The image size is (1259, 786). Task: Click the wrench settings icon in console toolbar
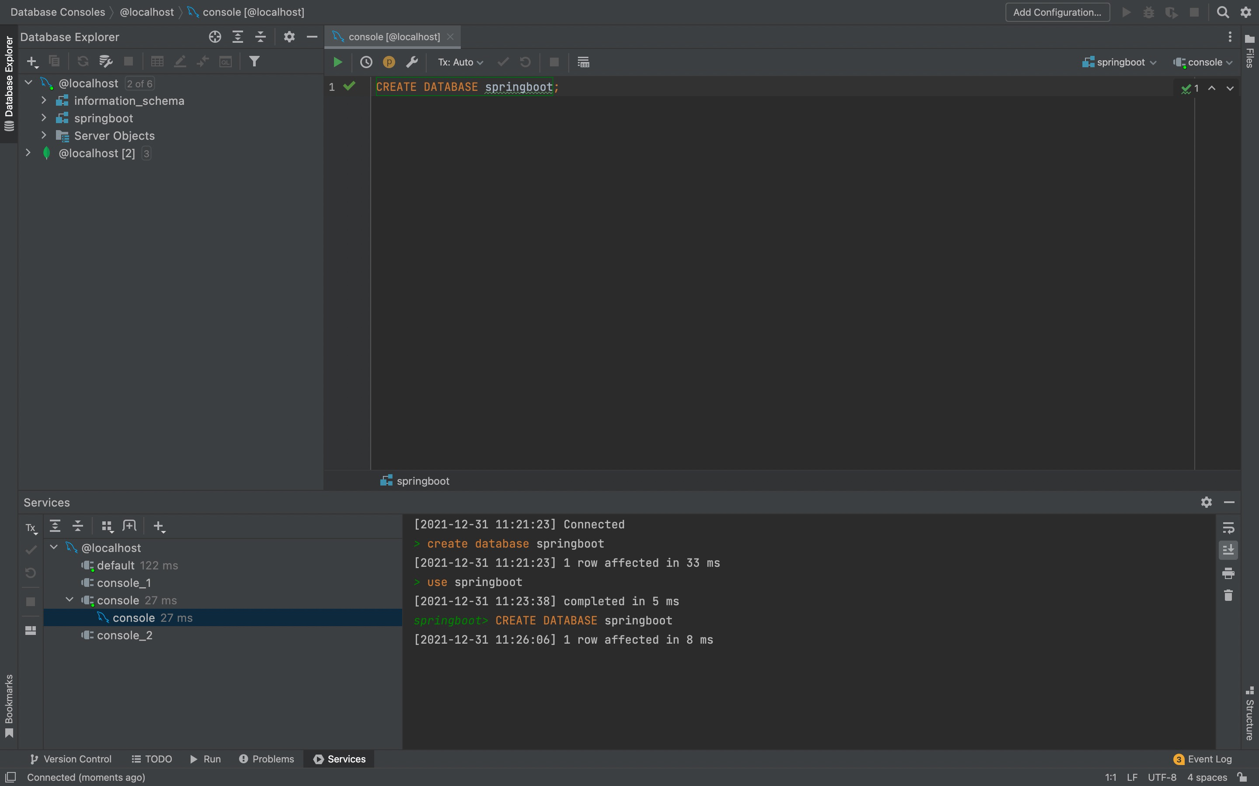pyautogui.click(x=412, y=62)
